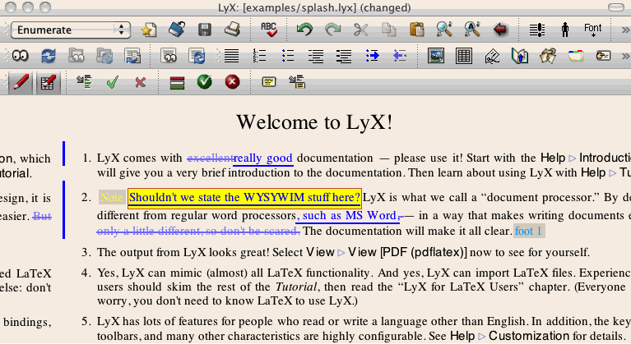Click the multicolored folder icon
The width and height of the screenshot is (631, 344).
coord(576,56)
